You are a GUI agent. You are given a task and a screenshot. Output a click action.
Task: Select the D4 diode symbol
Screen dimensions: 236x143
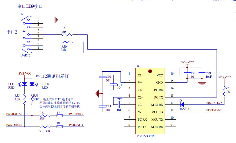pos(182,105)
